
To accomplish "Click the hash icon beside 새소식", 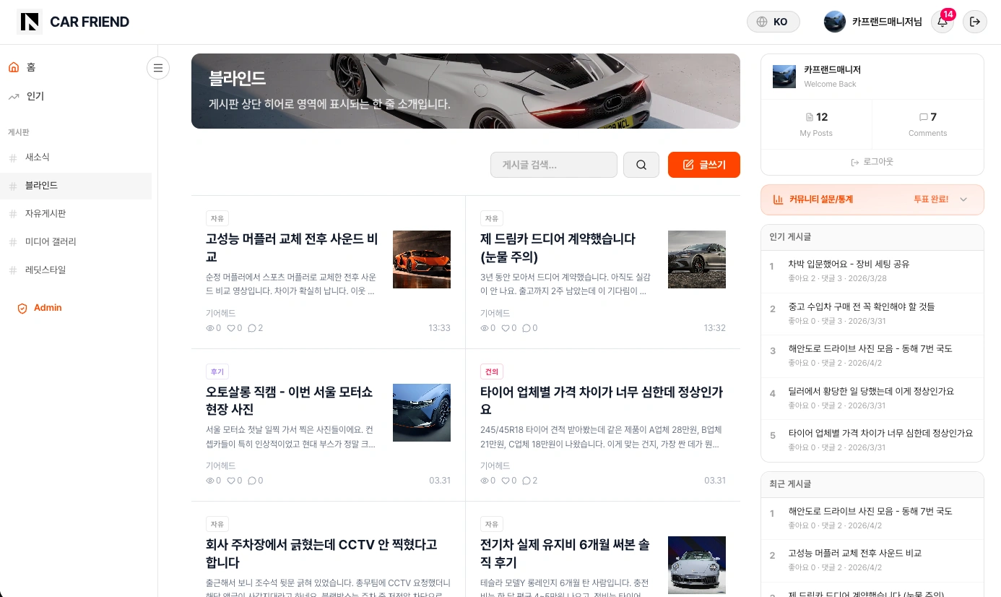I will (x=12, y=158).
